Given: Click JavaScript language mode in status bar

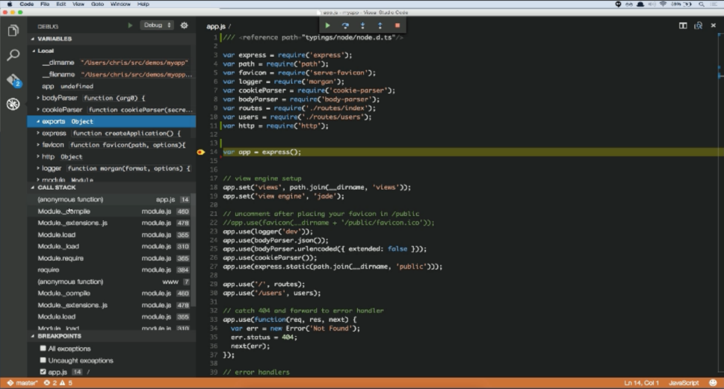Looking at the screenshot, I should (x=684, y=383).
